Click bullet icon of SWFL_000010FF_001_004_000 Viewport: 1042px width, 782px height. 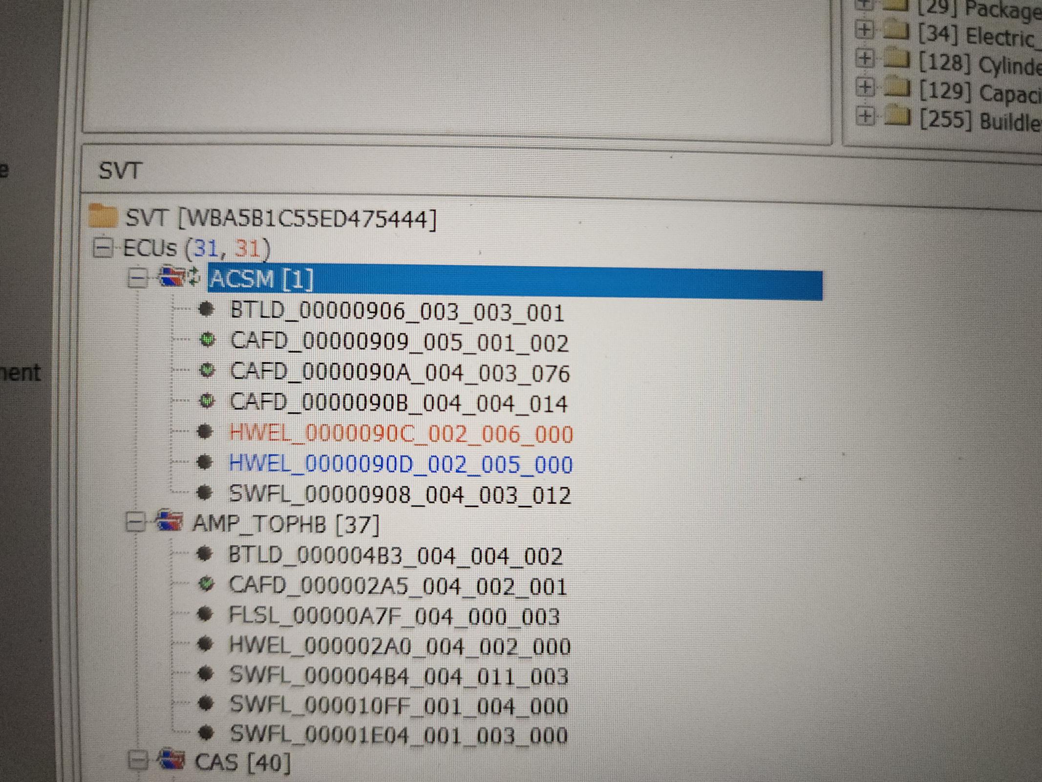click(x=206, y=704)
